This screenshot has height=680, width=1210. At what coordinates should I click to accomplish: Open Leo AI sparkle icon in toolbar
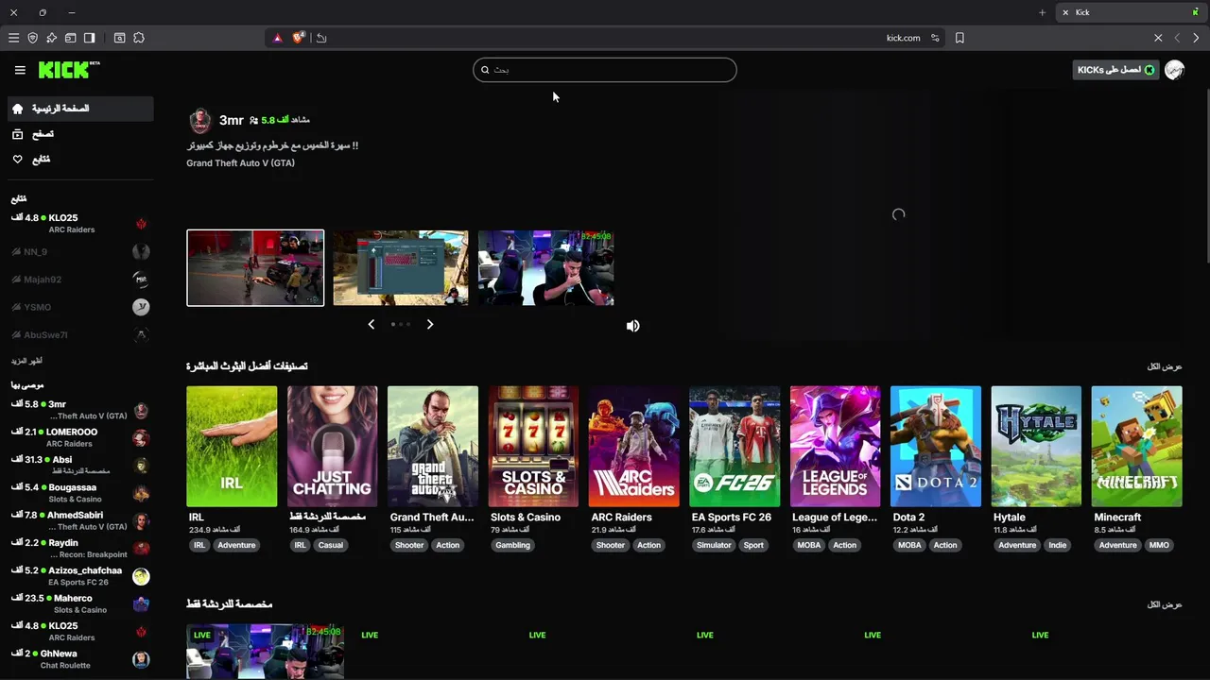[x=52, y=38]
